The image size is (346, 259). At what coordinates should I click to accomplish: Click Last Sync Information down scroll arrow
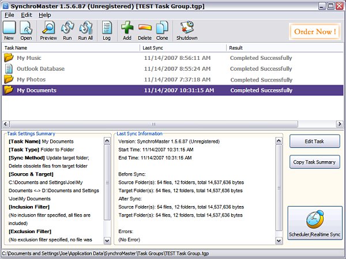coord(279,241)
